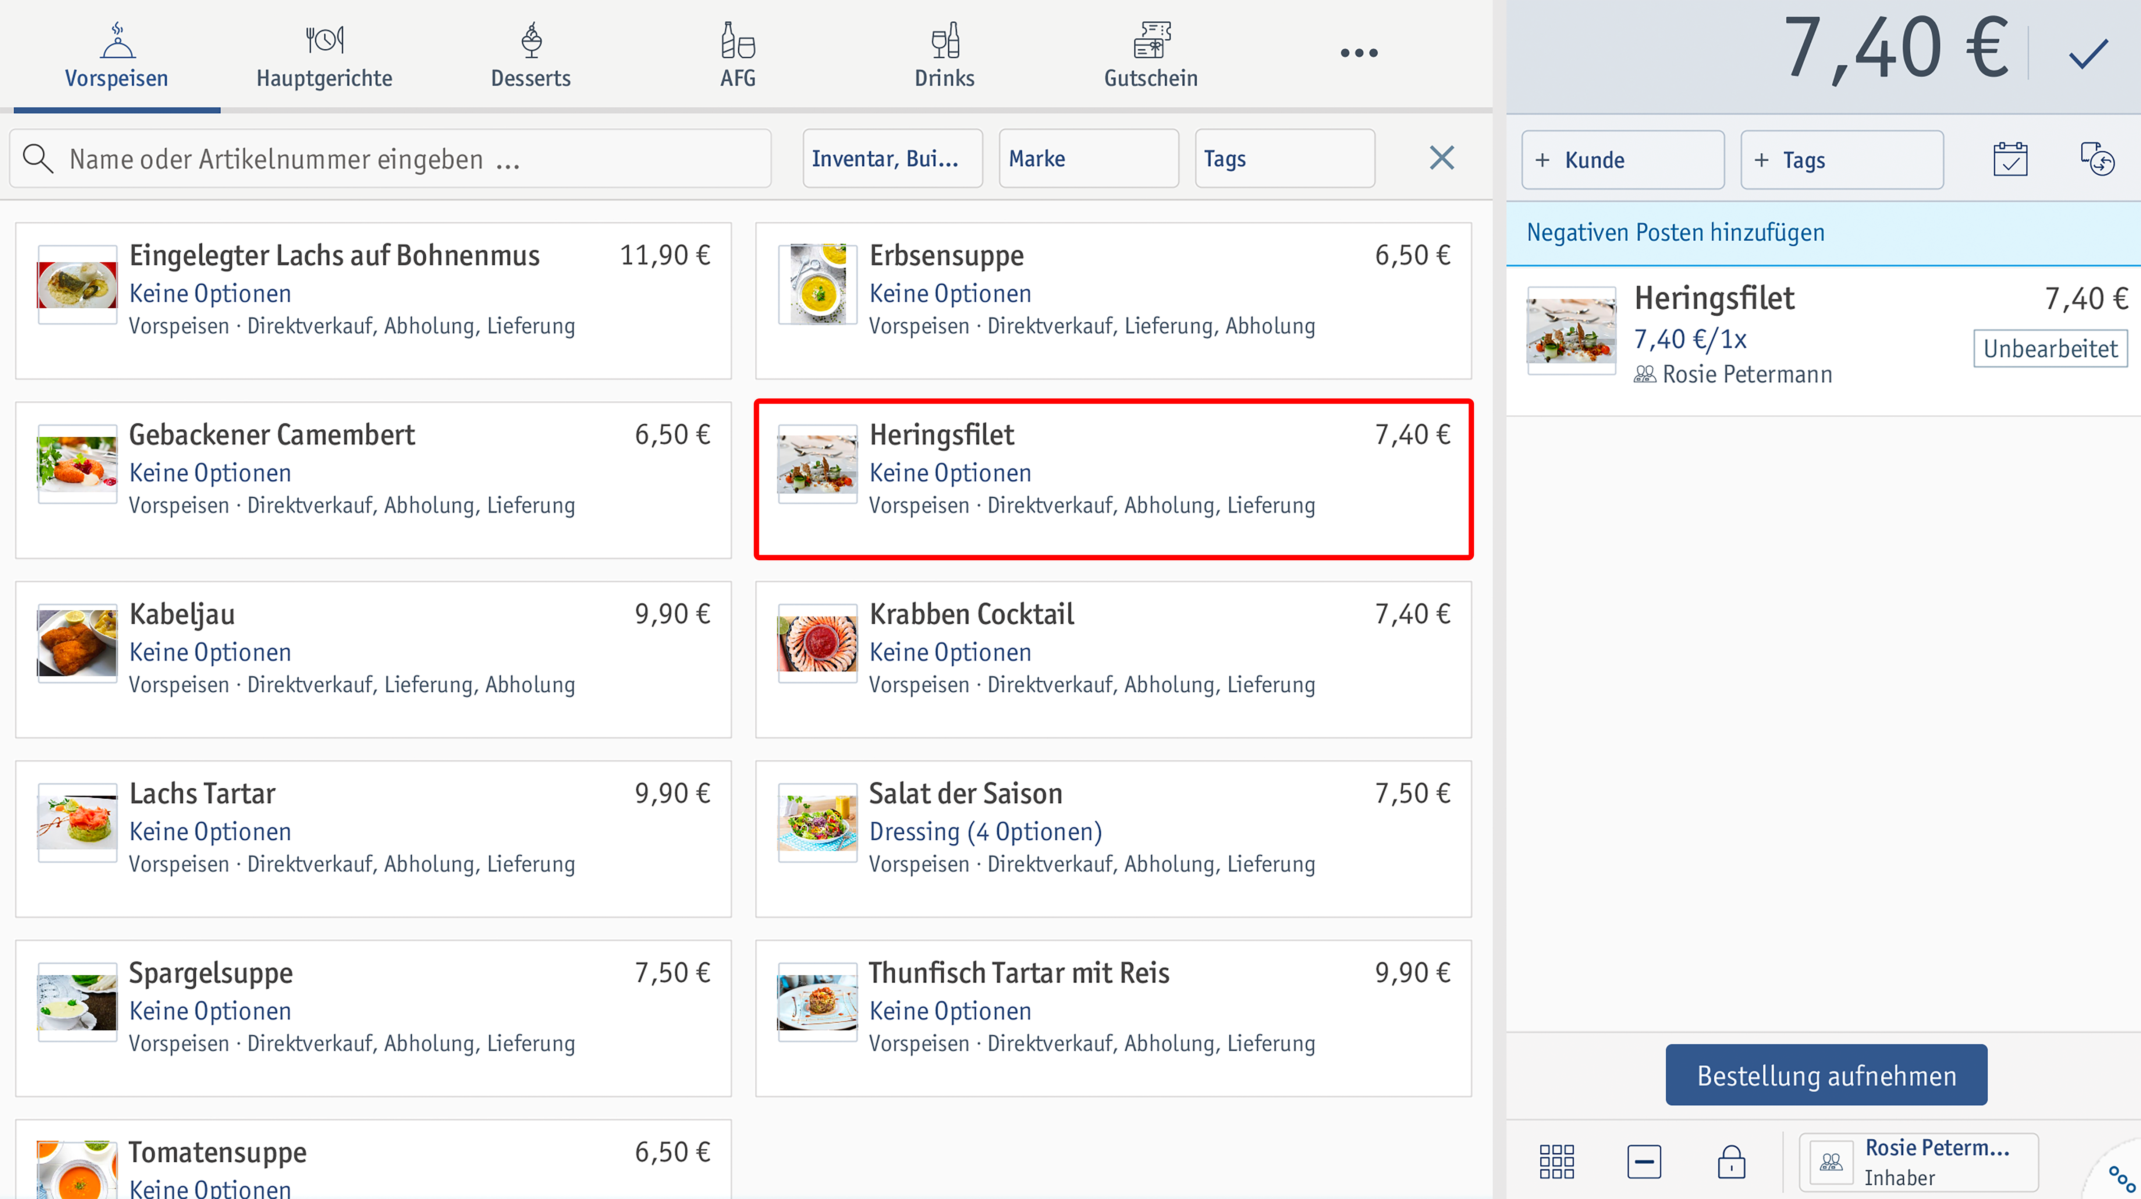Click Keine Optionen under Thunfisch Tartar mit Reis
Viewport: 2141px width, 1199px height.
point(950,1011)
